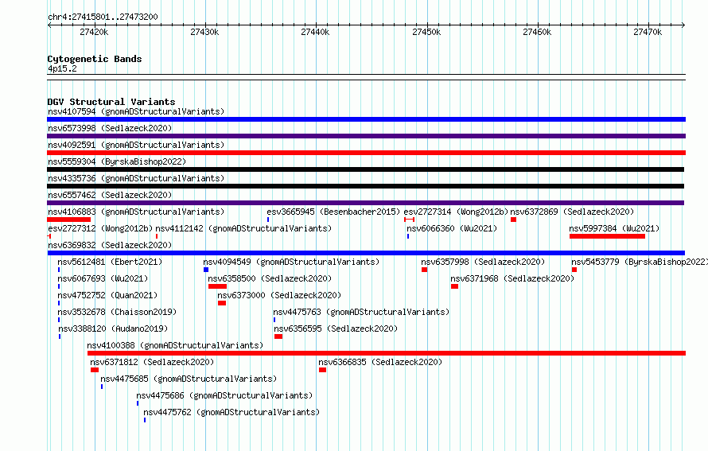708x451 pixels.
Task: Open the nsv6372869 (Sedlazeck2020) label
Action: coord(572,212)
